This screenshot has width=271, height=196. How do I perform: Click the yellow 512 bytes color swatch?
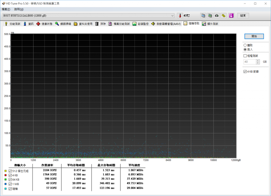coord(6,171)
